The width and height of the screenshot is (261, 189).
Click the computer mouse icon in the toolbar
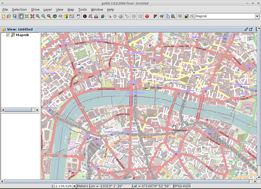click(x=79, y=16)
